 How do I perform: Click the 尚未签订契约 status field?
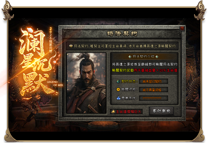153,81
